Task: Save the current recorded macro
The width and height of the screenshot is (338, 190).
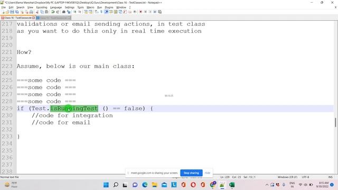Action: pyautogui.click(x=159, y=12)
